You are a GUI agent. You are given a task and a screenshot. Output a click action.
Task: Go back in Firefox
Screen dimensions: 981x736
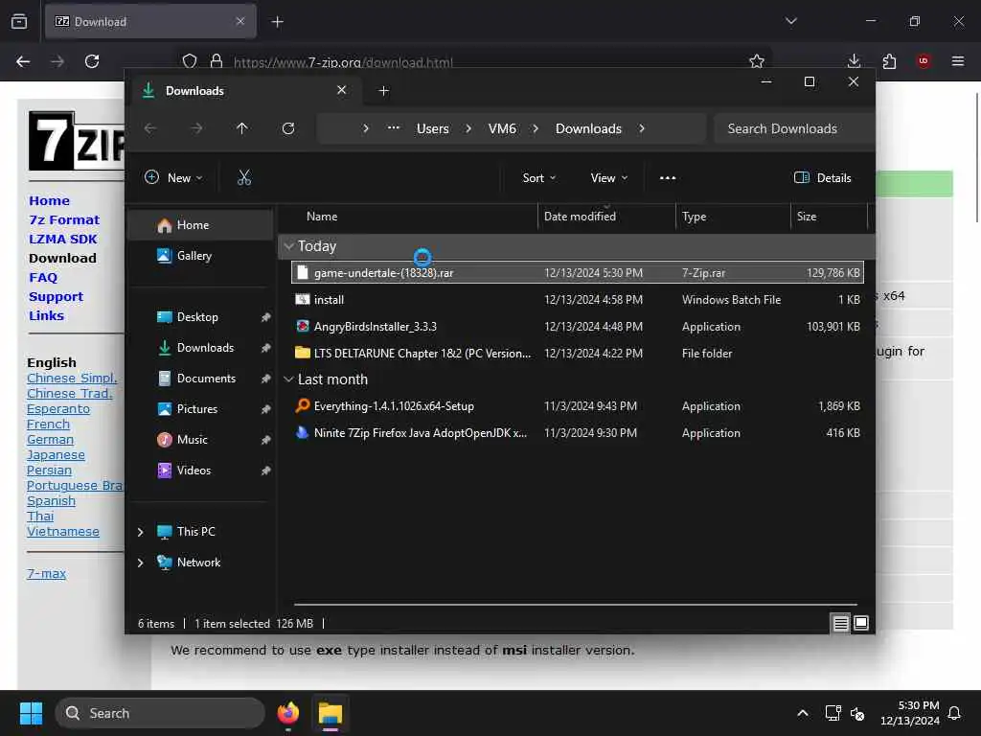(23, 61)
